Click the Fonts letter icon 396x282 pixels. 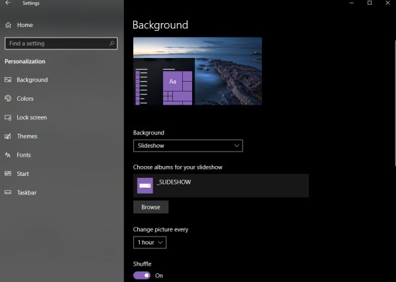point(8,155)
